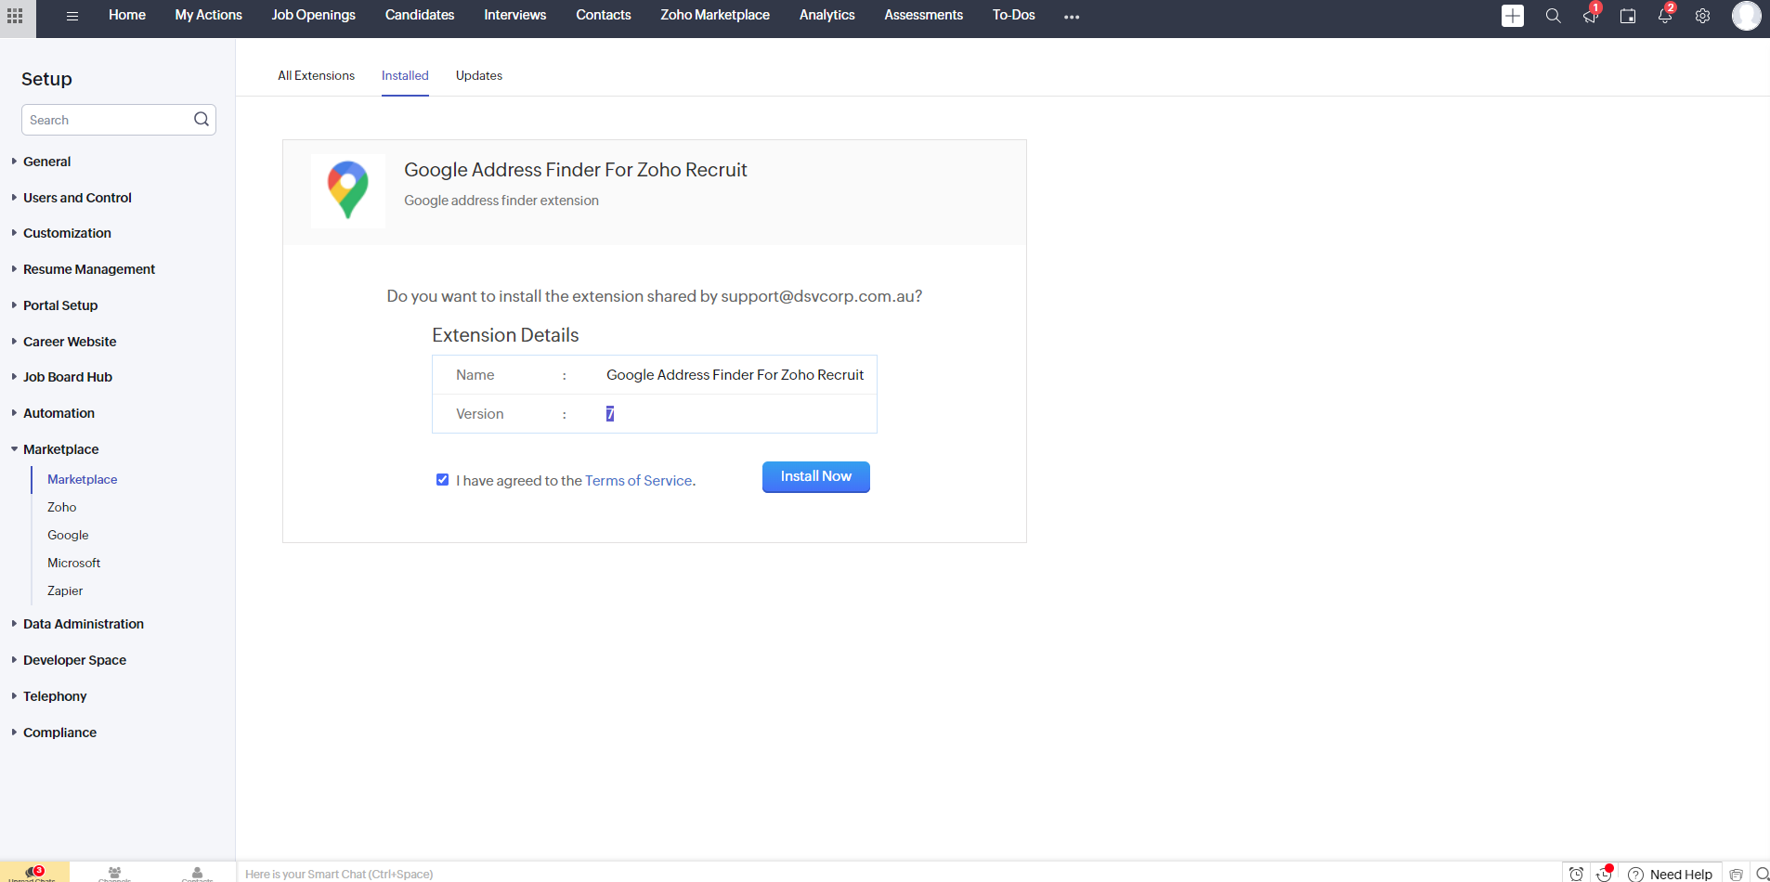Expand the Telephony section
1770x882 pixels.
[55, 696]
